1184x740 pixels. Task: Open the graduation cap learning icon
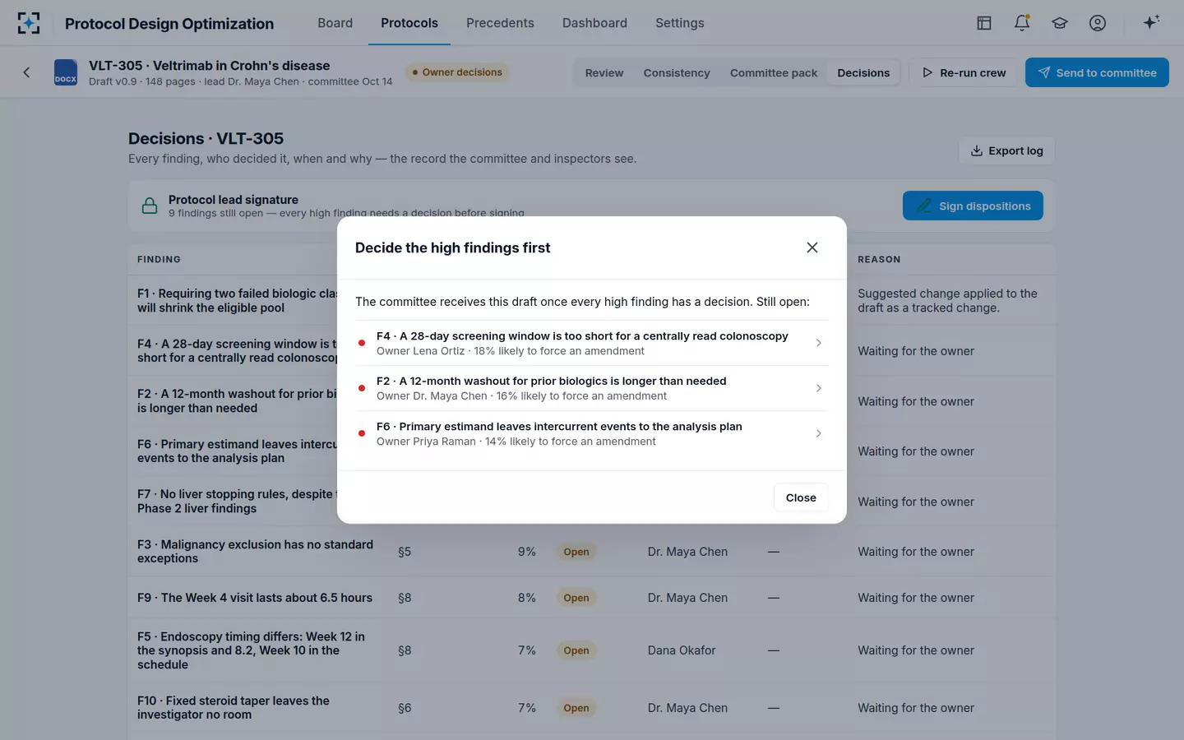[1060, 23]
